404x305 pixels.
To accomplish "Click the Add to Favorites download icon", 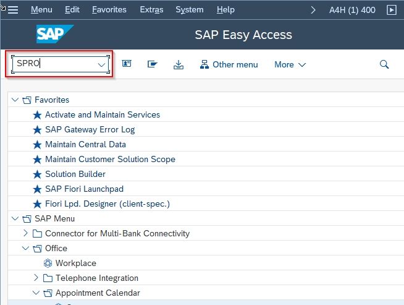I will [179, 64].
